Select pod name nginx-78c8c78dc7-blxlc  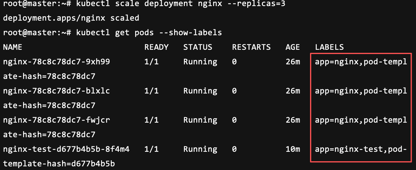(x=56, y=91)
